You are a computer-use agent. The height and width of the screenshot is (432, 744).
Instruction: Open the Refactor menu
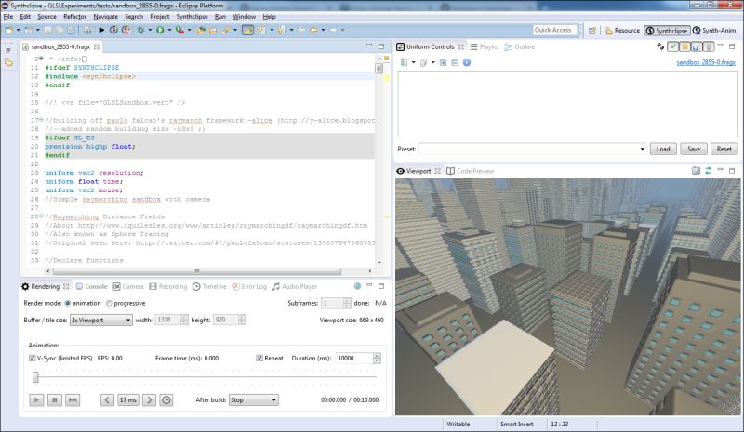point(74,16)
